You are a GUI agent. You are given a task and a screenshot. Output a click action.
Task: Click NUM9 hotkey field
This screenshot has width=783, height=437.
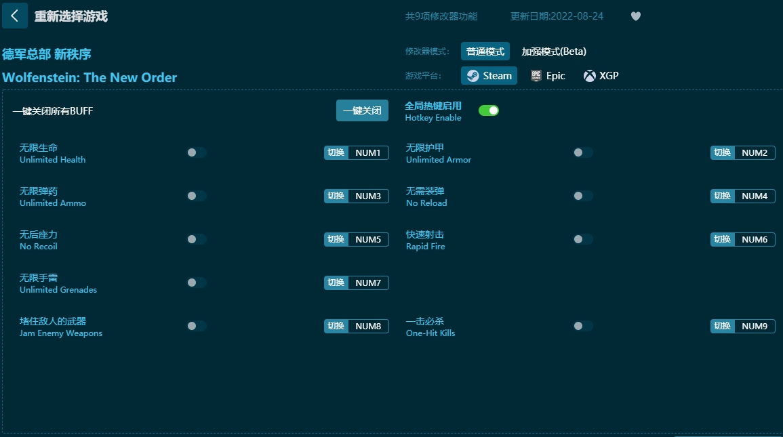coord(755,327)
